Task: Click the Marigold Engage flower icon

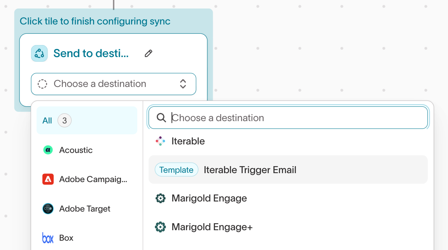Action: coord(160,198)
